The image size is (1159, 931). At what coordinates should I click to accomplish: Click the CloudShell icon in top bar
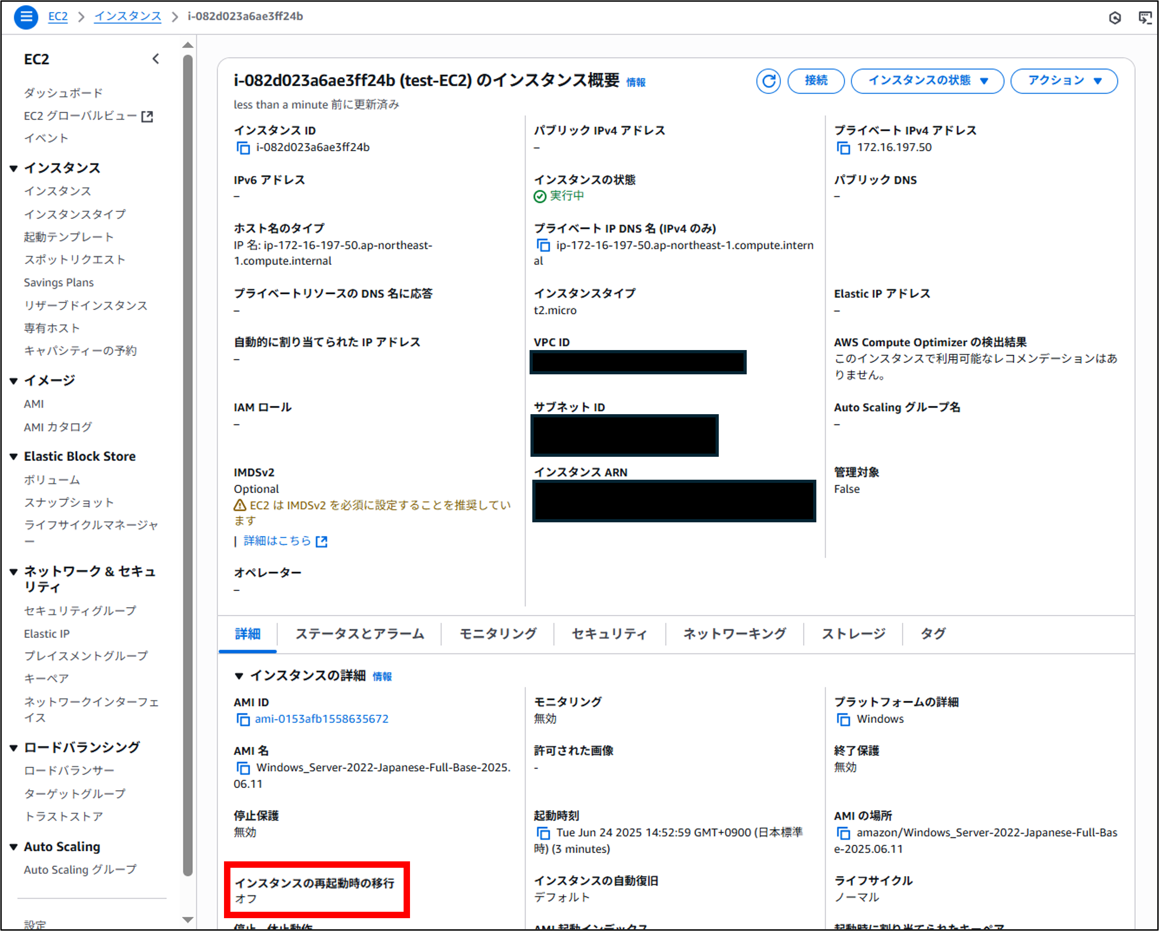coord(1145,18)
